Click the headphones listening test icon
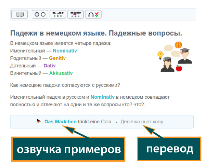The width and height of the screenshot is (219, 164). pyautogui.click(x=93, y=14)
